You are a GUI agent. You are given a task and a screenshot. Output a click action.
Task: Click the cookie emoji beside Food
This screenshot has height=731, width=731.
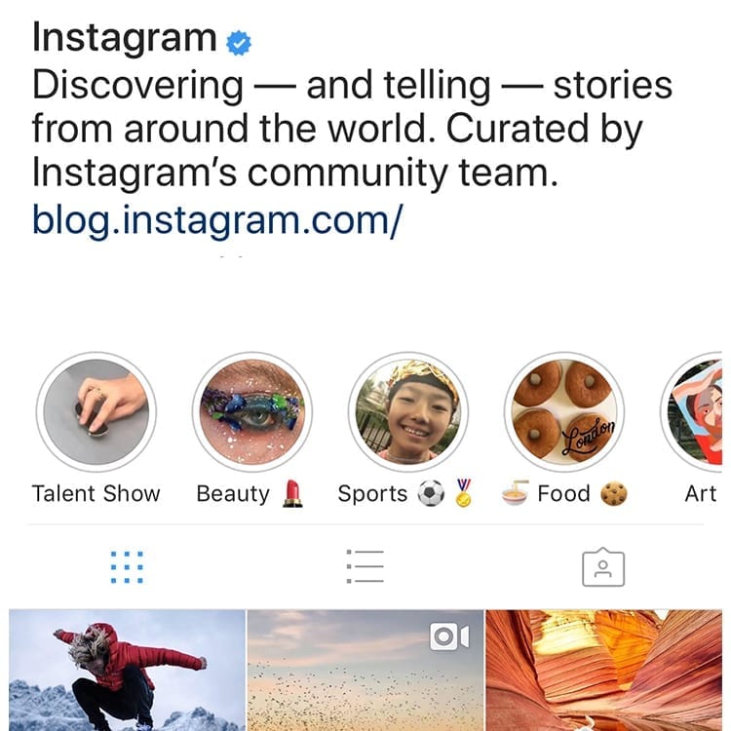(613, 494)
